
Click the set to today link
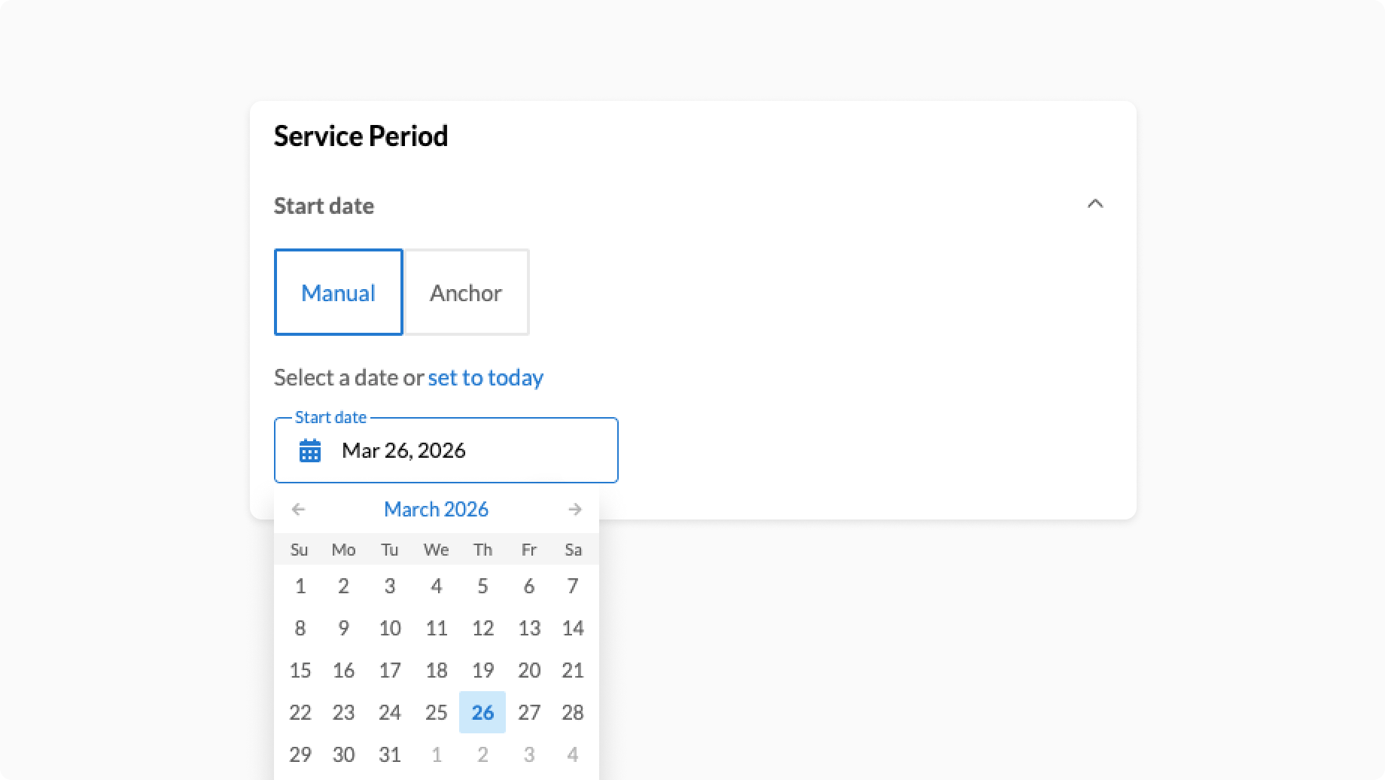coord(486,377)
